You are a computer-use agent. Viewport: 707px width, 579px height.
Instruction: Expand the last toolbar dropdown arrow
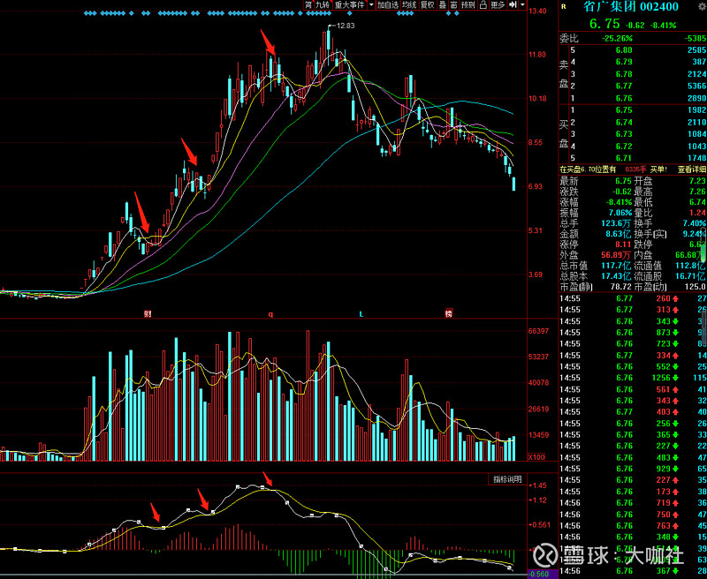coord(522,4)
